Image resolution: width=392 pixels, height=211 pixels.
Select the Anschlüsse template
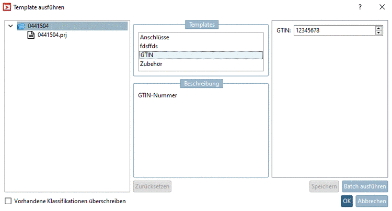155,38
